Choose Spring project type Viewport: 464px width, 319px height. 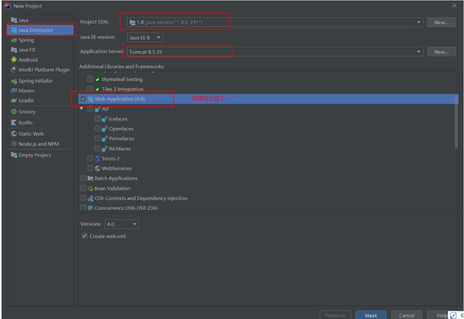40,40
